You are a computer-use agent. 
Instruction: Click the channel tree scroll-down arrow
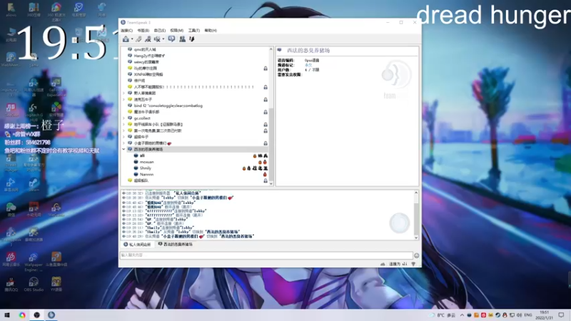pyautogui.click(x=271, y=184)
